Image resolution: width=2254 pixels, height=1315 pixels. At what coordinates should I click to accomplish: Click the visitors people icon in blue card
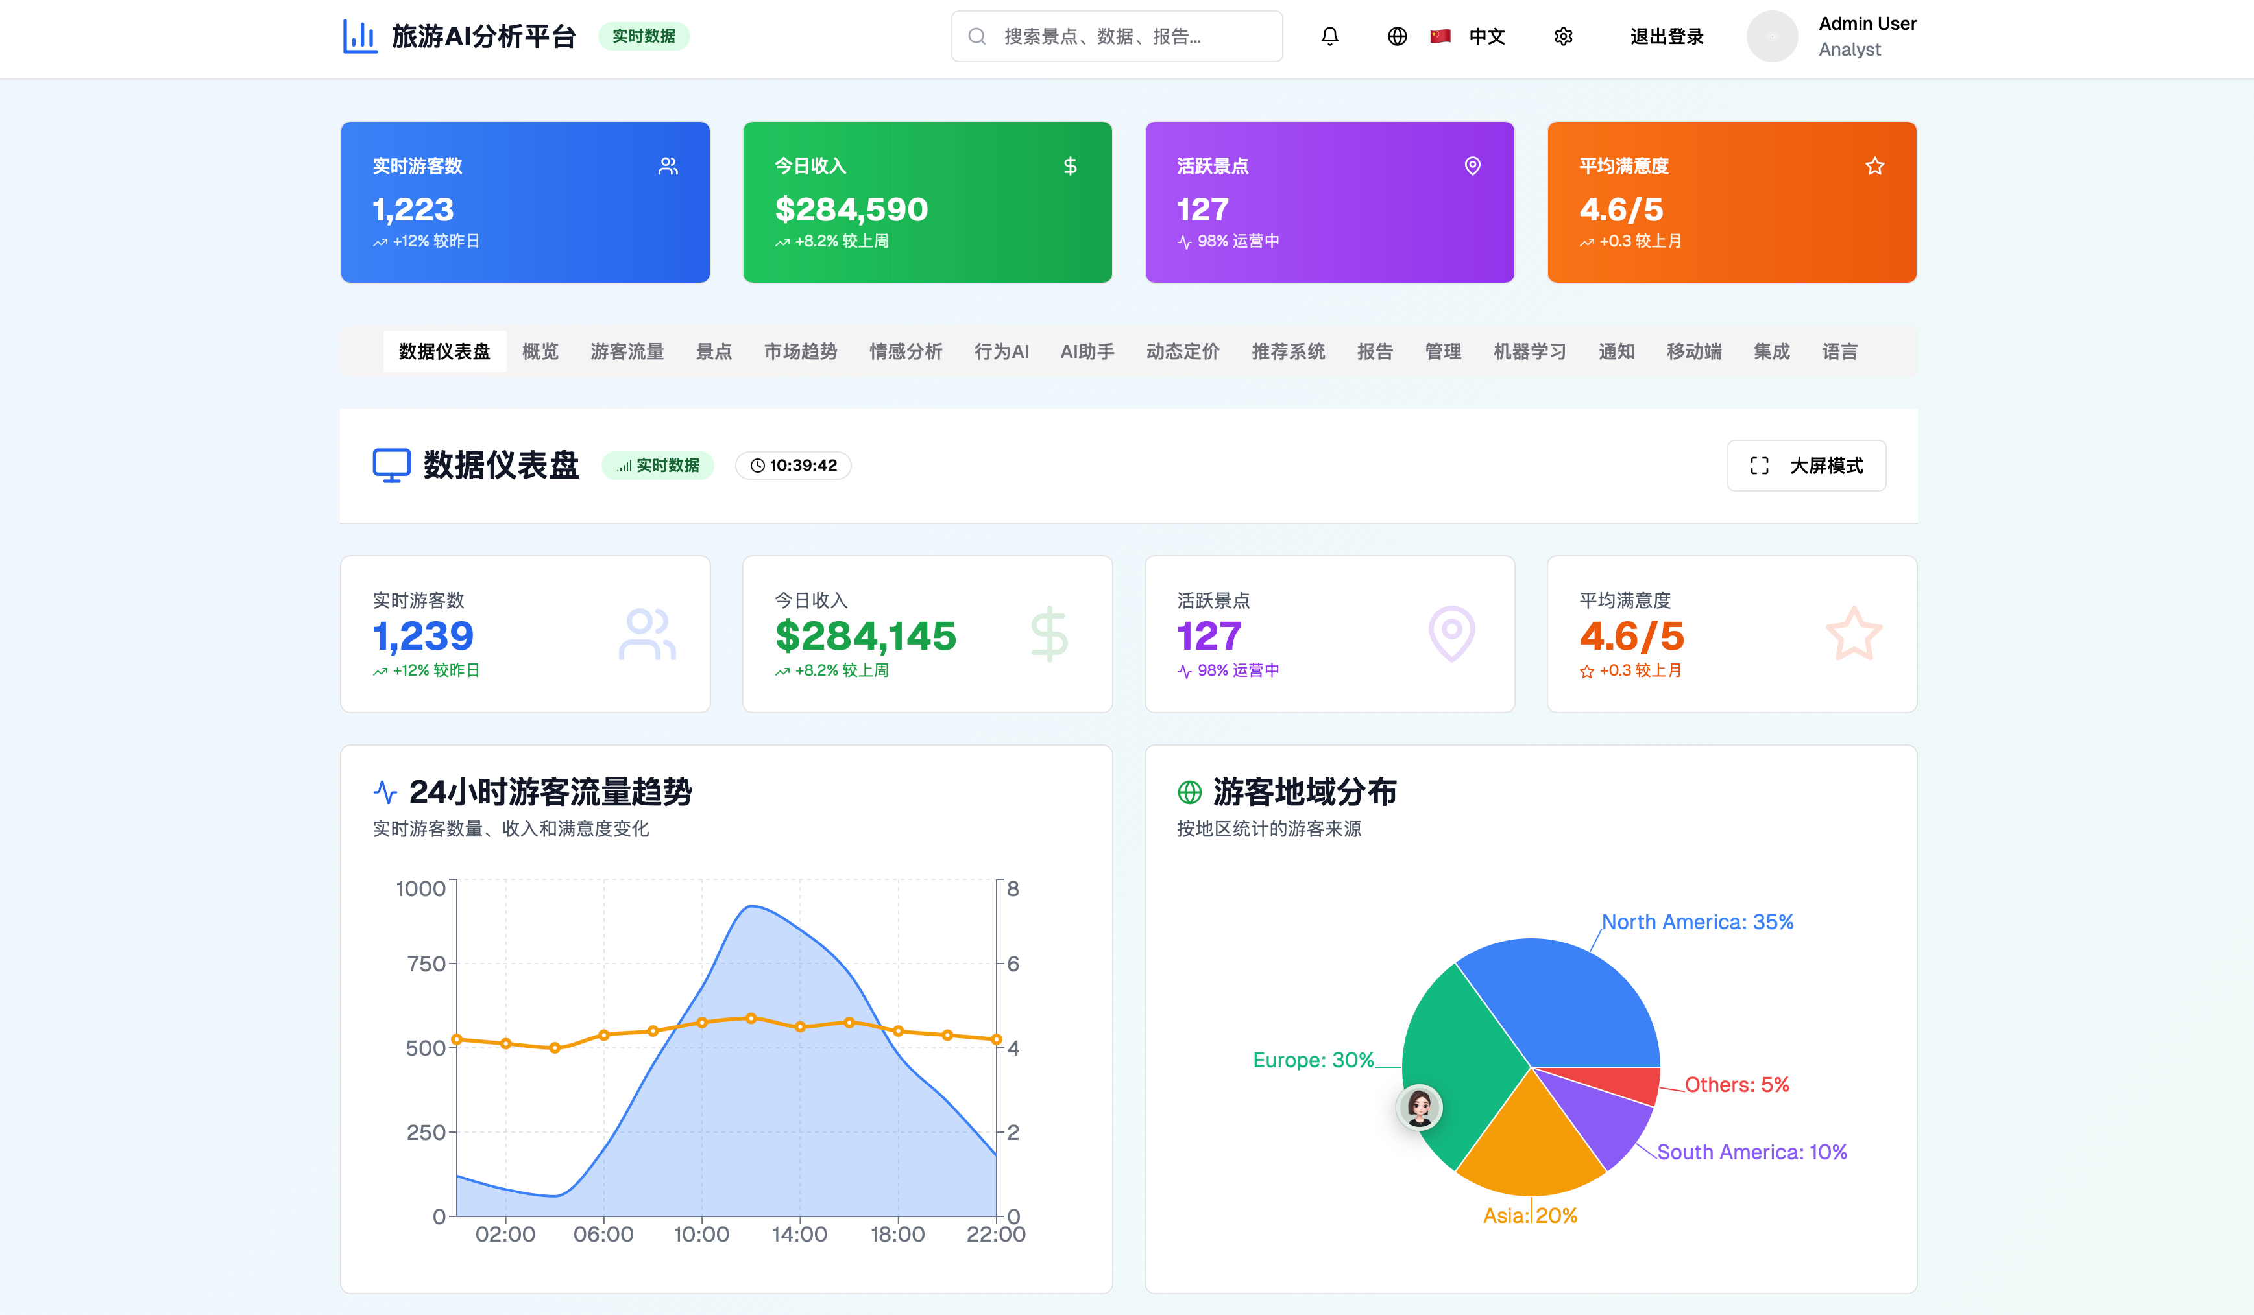668,166
